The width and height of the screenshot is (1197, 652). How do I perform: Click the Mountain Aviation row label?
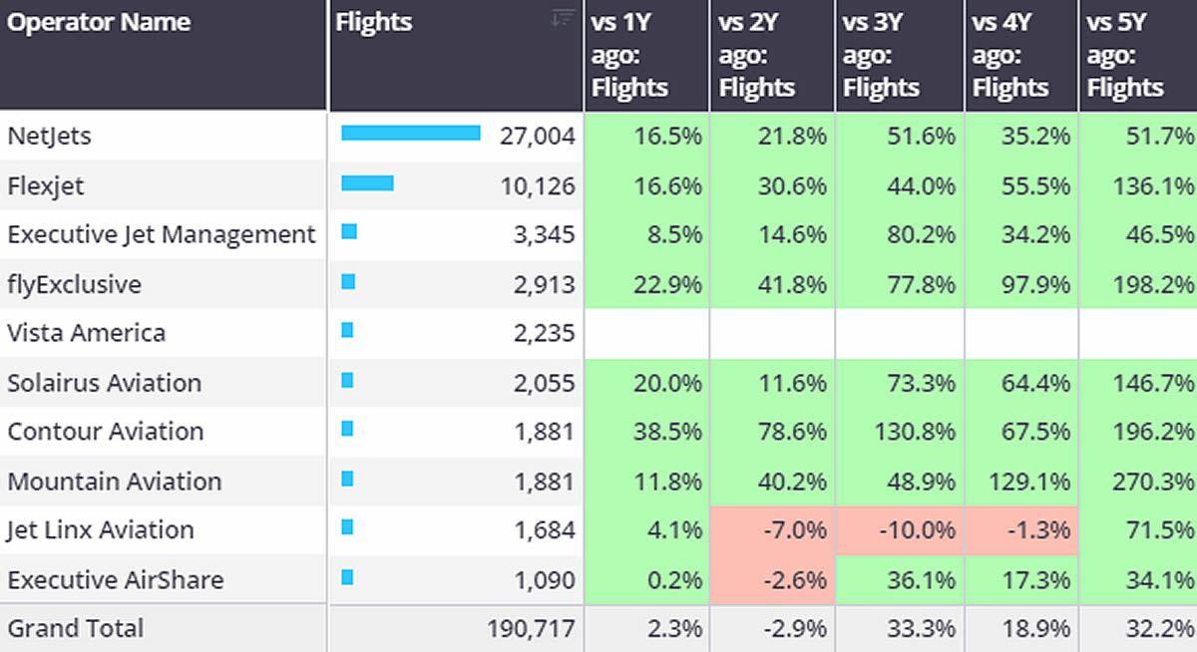(115, 482)
